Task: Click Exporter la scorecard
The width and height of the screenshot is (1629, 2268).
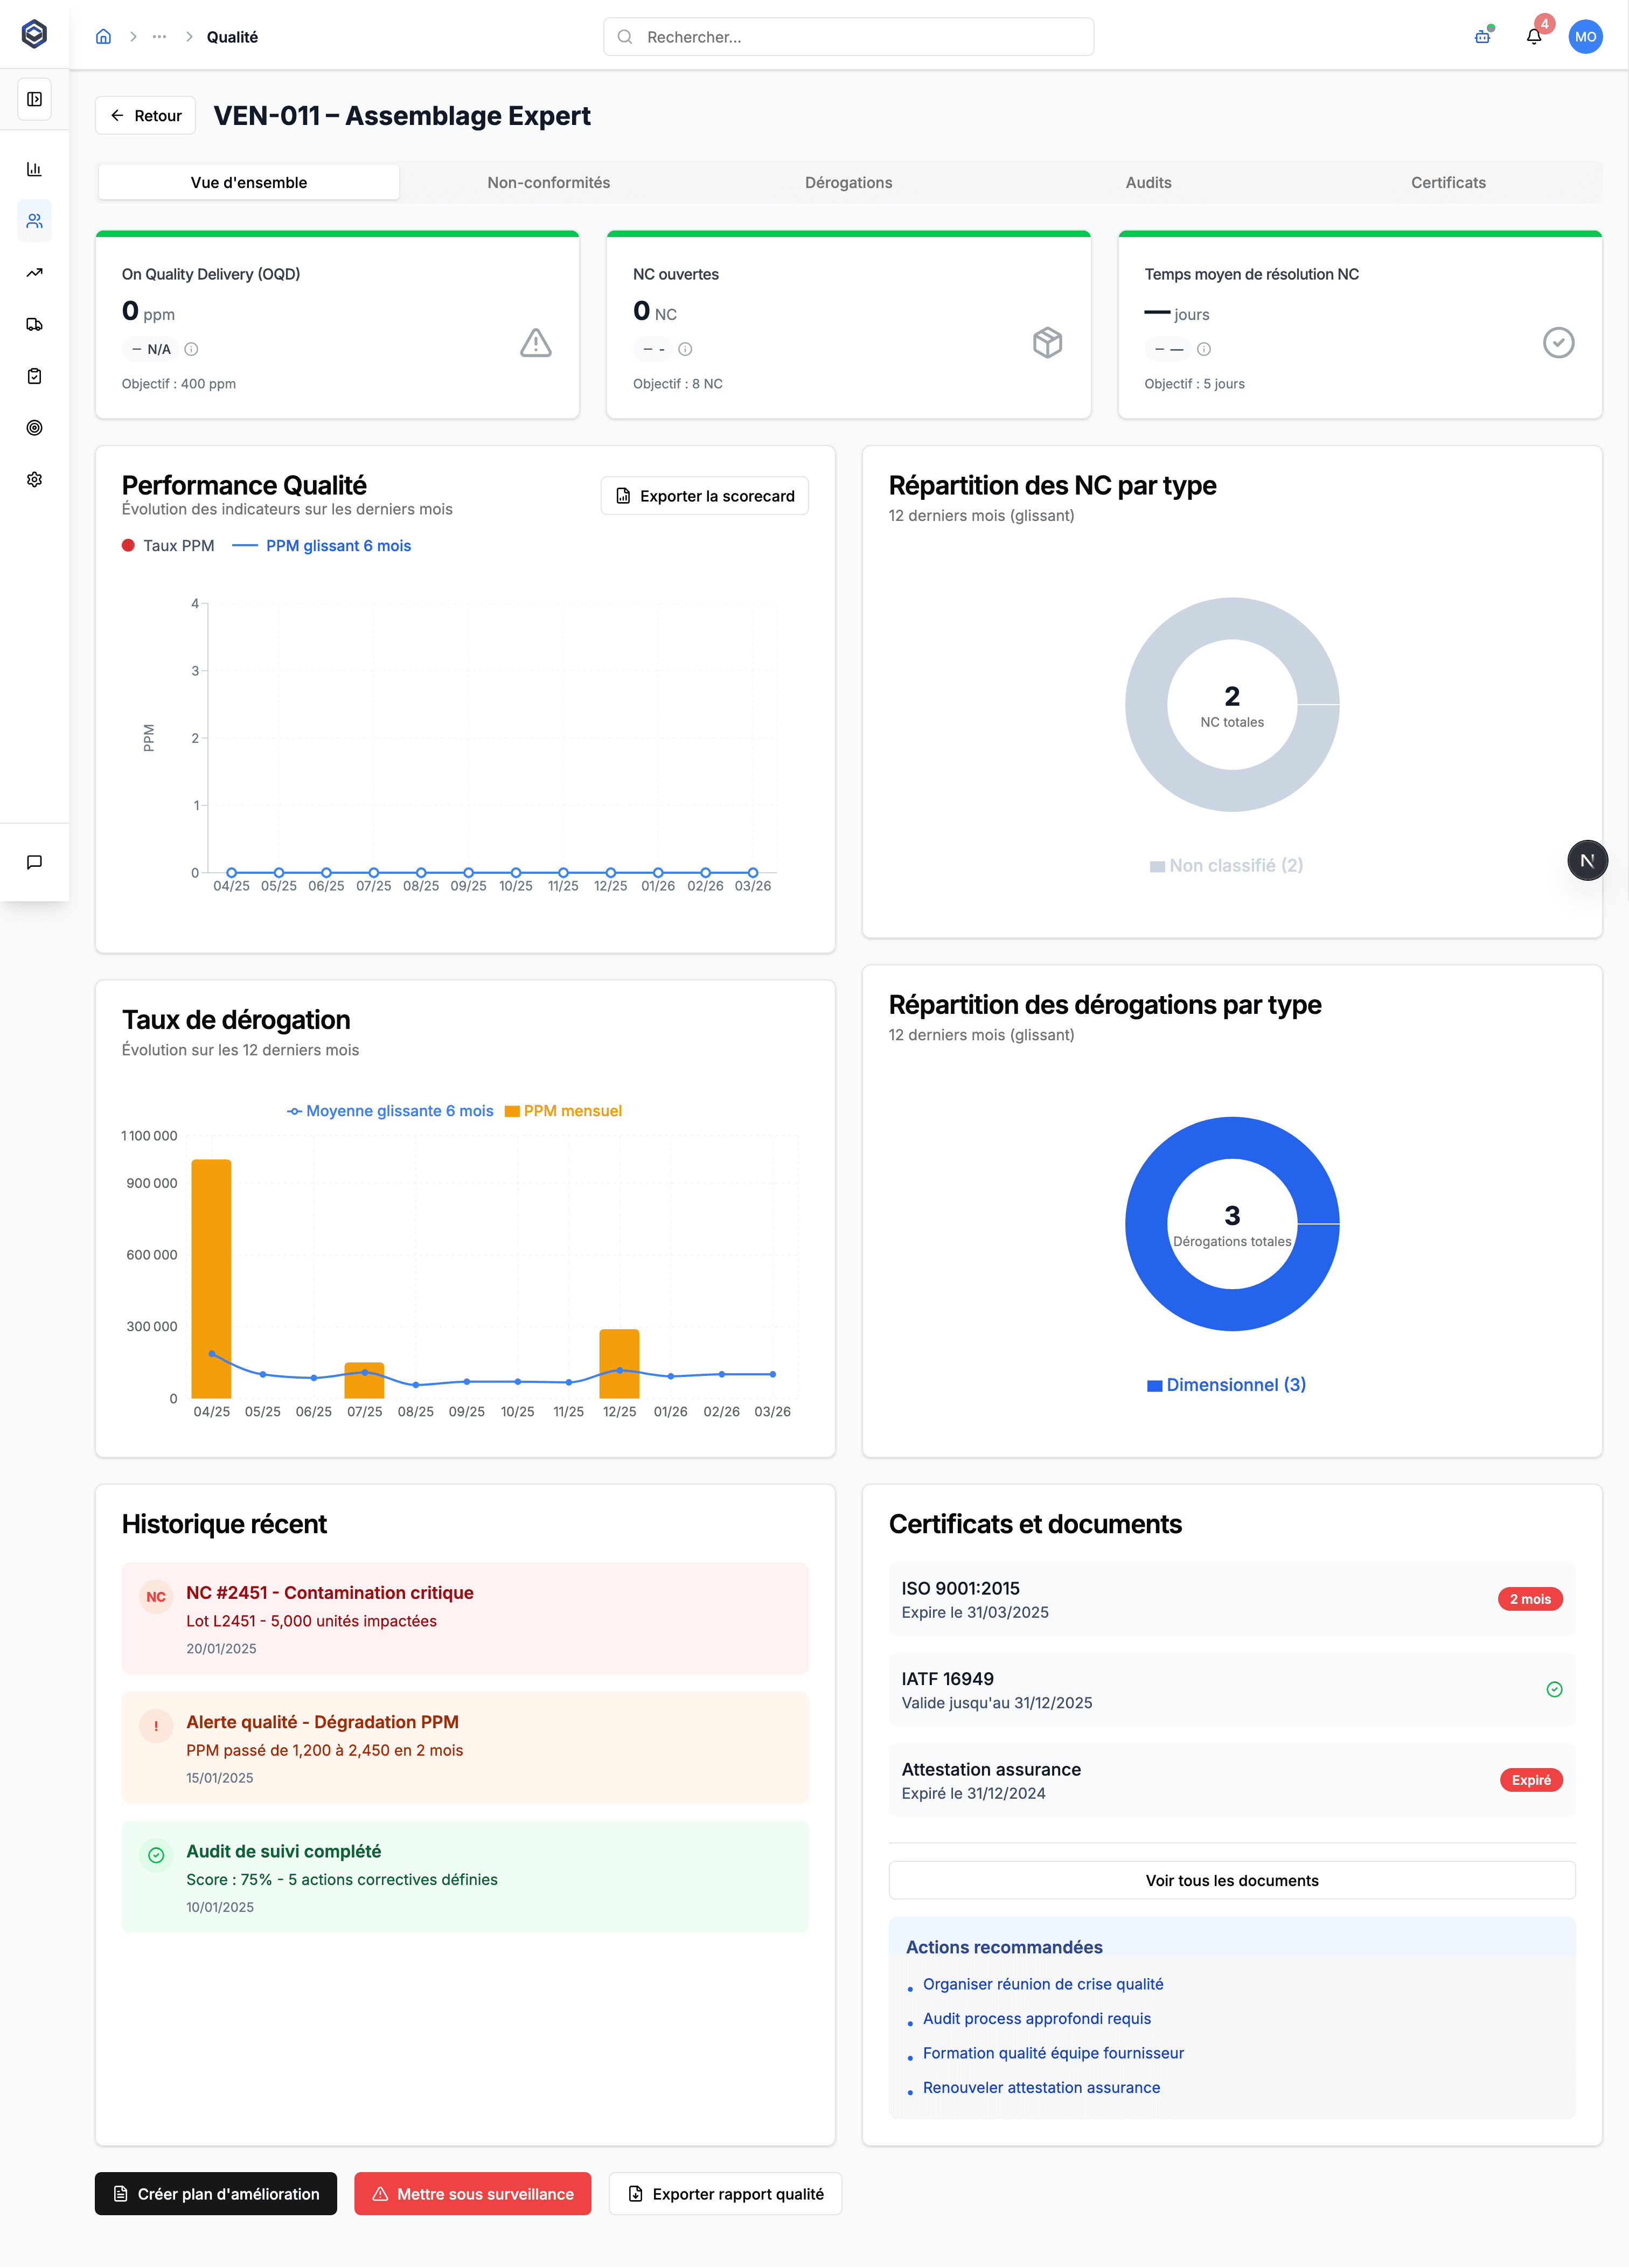Action: point(704,495)
